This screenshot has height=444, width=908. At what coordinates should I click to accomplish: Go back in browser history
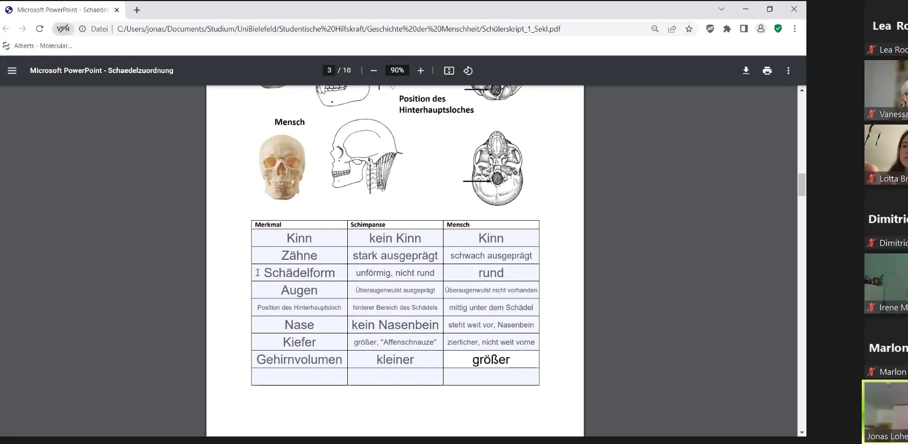6,29
